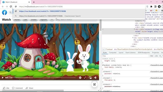Viewport: 163px width, 92px height.
Task: Click the active position: relative declaration
Action: [x=112, y=74]
